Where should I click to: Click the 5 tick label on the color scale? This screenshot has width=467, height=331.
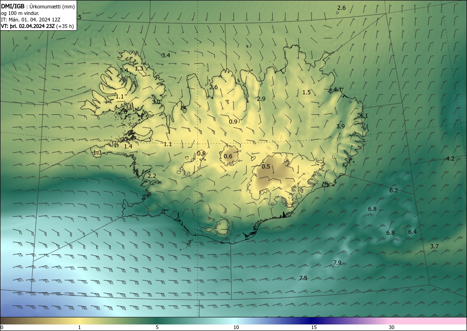(x=157, y=328)
